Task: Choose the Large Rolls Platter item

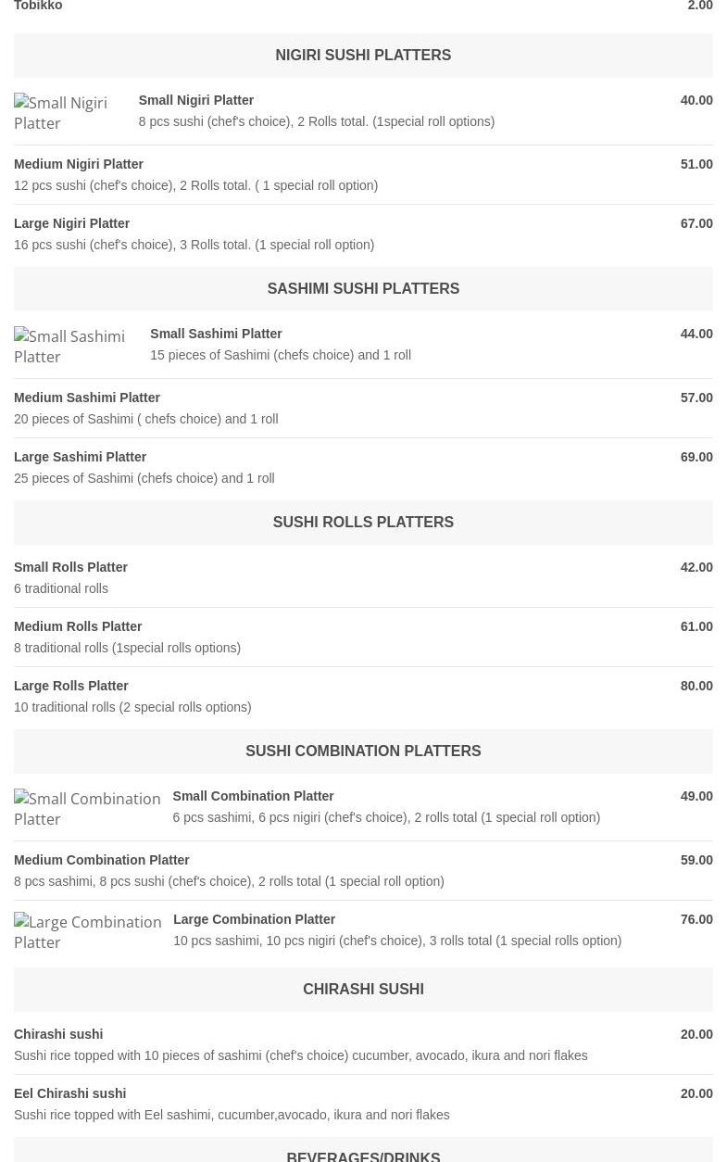Action: [71, 686]
